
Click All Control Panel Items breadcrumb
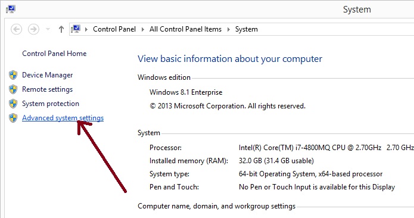pos(185,29)
